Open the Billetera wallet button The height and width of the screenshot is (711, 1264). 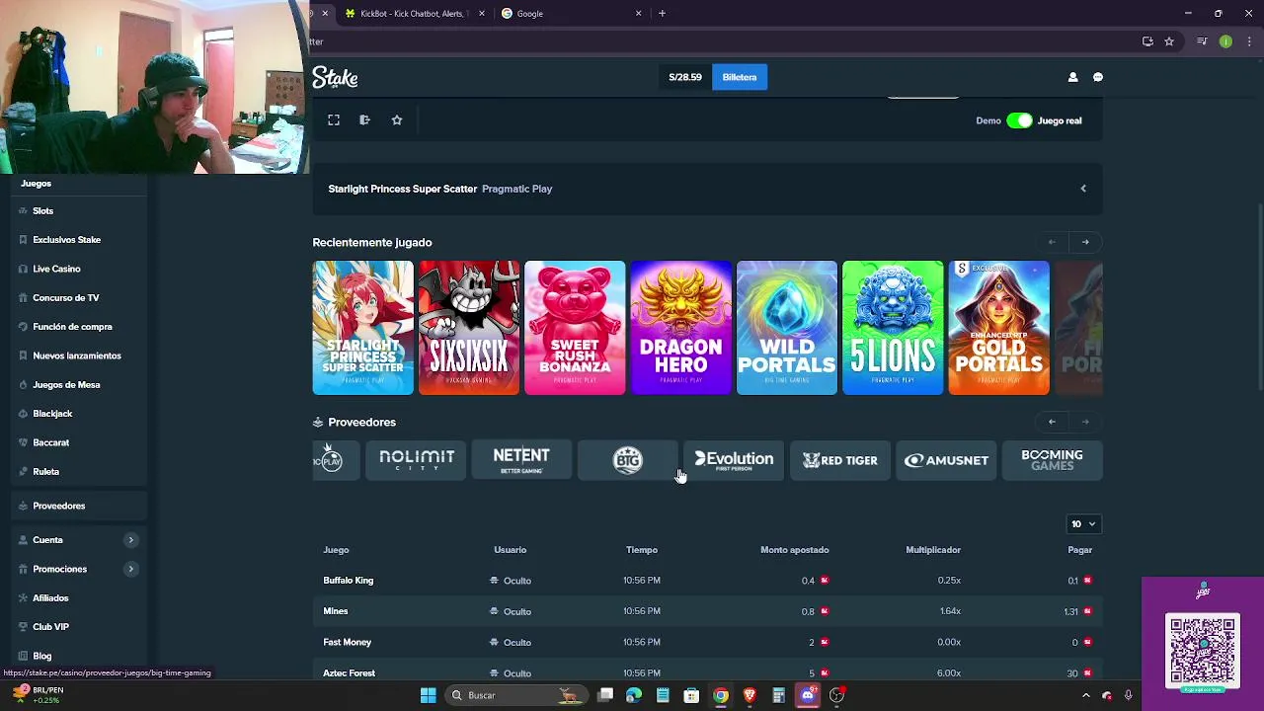click(x=740, y=77)
